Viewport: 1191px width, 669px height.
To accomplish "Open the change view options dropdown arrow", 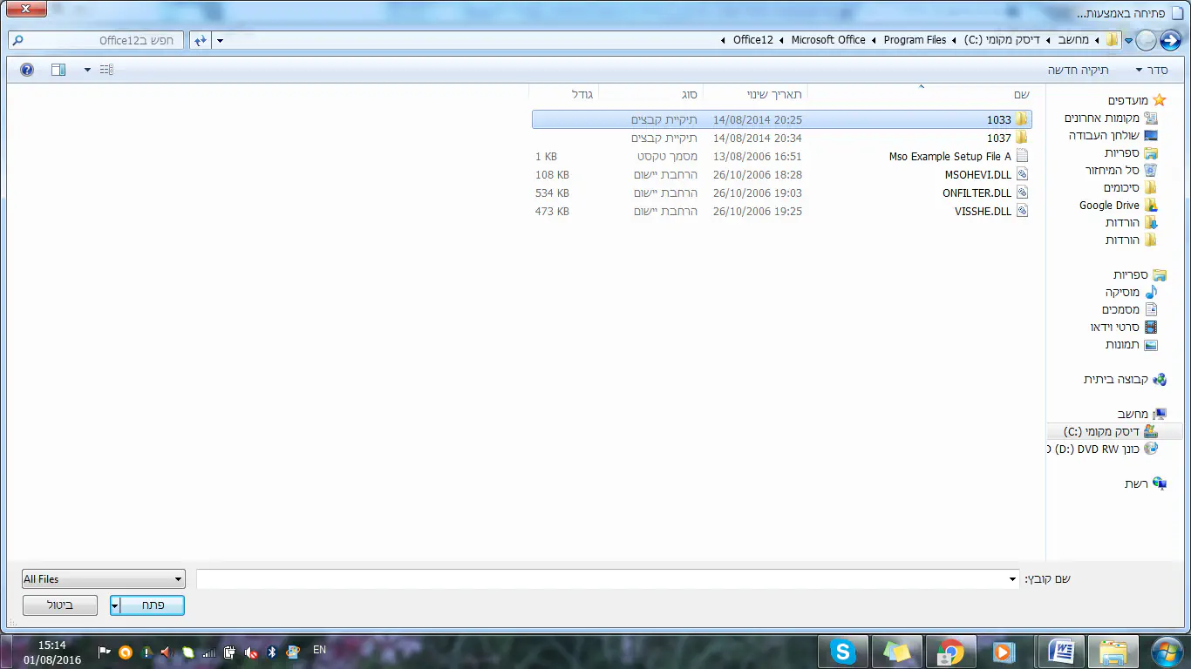I will 87,70.
